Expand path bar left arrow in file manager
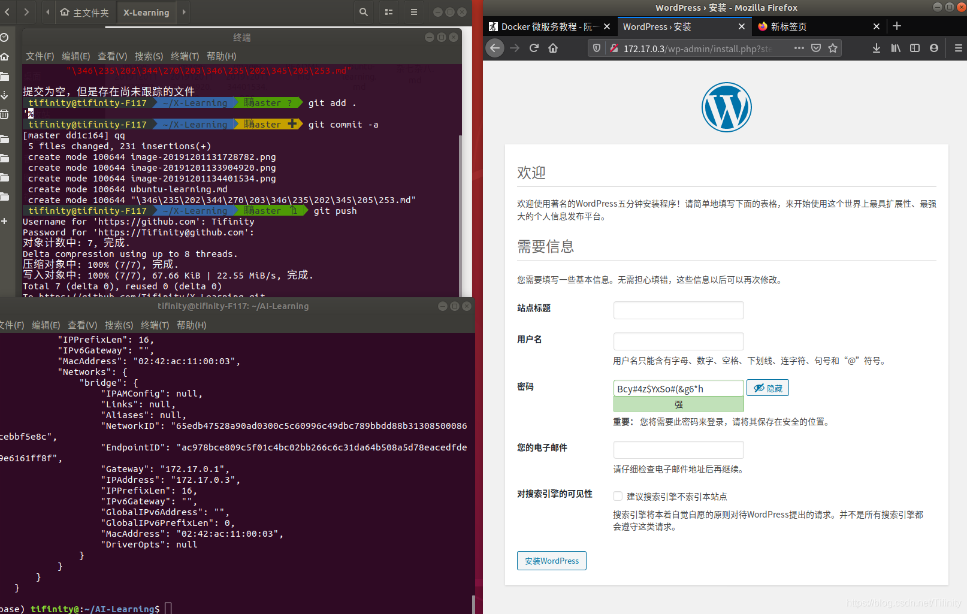967x614 pixels. 47,12
